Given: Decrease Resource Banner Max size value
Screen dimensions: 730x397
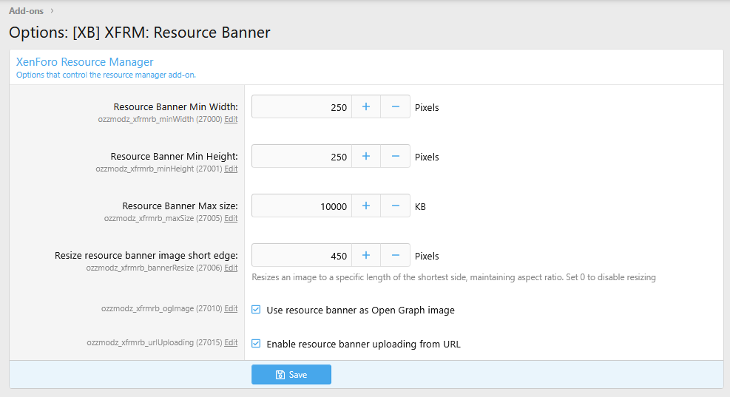Looking at the screenshot, I should tap(395, 206).
